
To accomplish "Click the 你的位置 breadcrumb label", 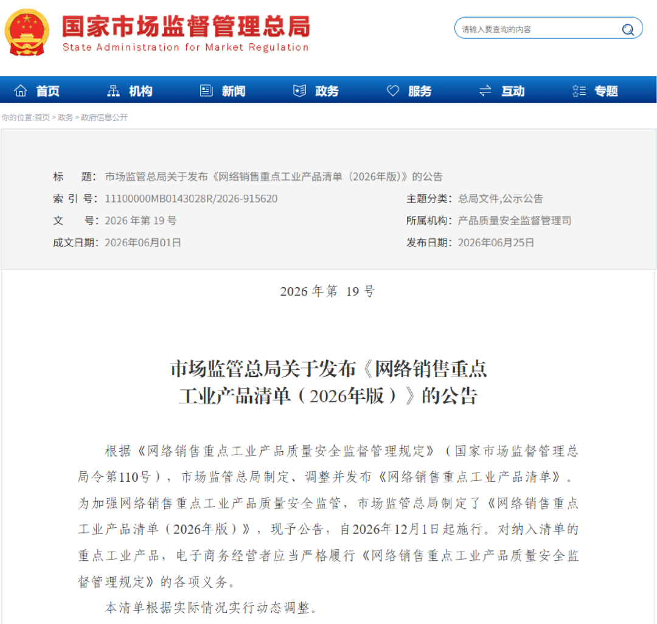I will 16,117.
